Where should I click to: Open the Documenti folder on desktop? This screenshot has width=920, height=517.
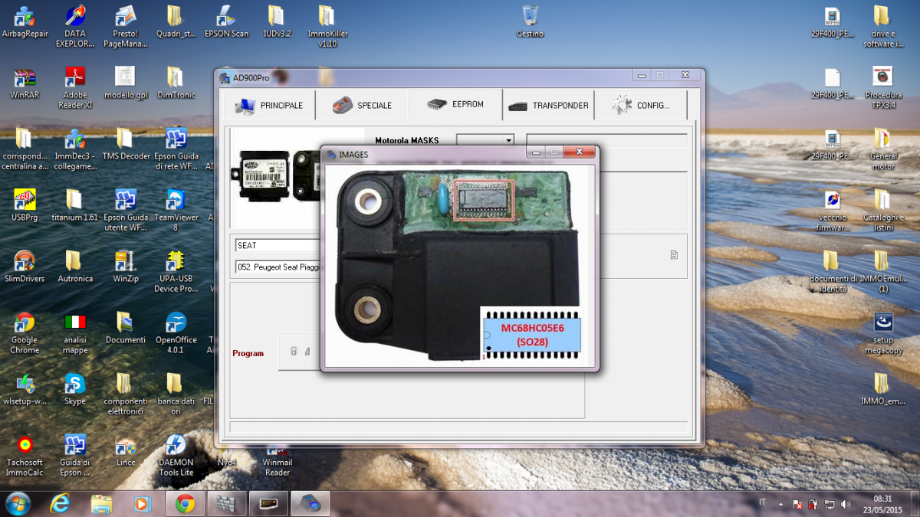point(125,329)
